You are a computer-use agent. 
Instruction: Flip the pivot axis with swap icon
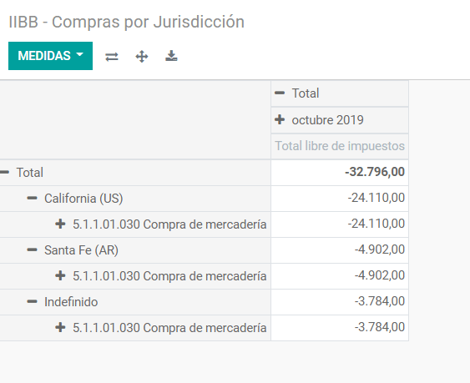pyautogui.click(x=112, y=57)
